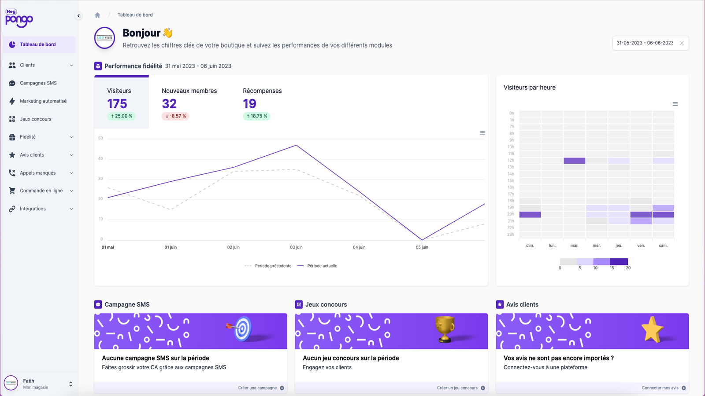Expand the Commande en ligne submenu chevron
This screenshot has height=396, width=705.
coord(71,191)
